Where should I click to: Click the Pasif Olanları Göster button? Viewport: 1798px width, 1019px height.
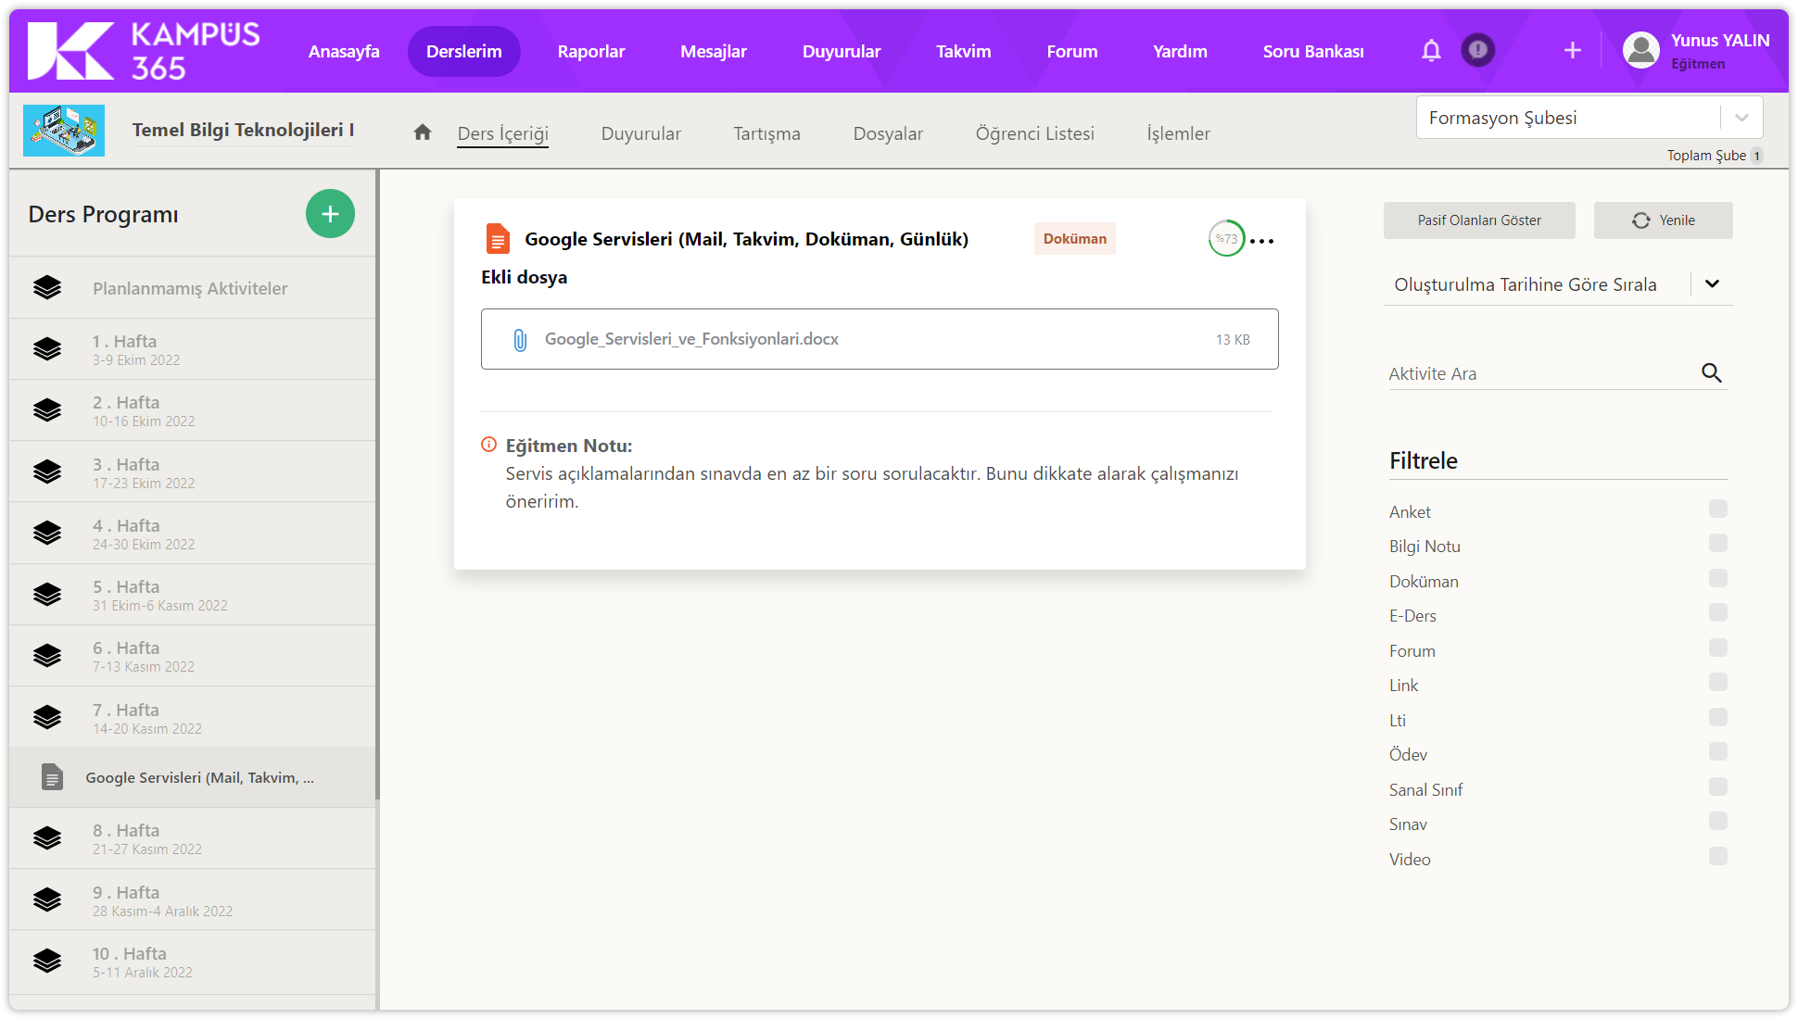click(1478, 220)
